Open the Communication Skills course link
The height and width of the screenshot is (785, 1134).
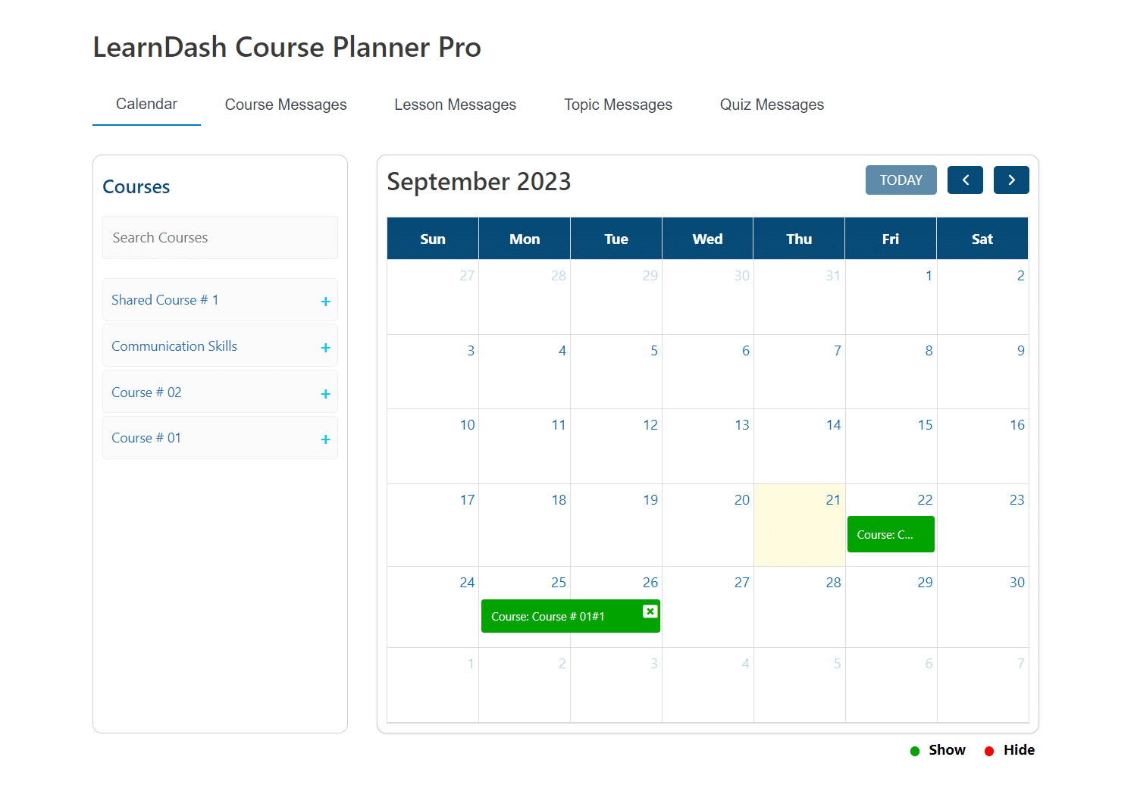click(174, 346)
